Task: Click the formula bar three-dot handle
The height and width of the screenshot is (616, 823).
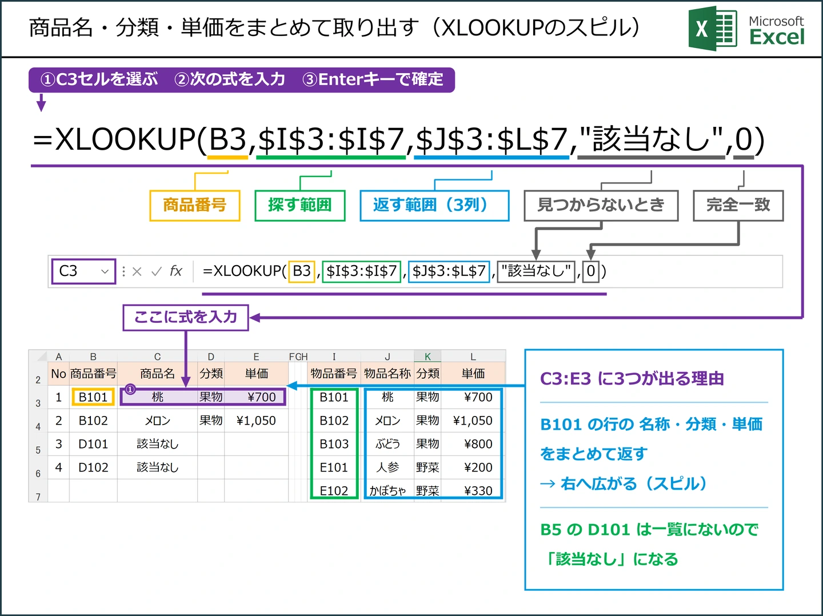Action: pos(123,271)
